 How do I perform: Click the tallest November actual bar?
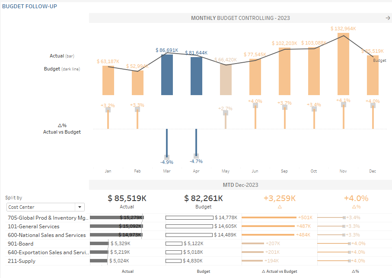(343, 64)
